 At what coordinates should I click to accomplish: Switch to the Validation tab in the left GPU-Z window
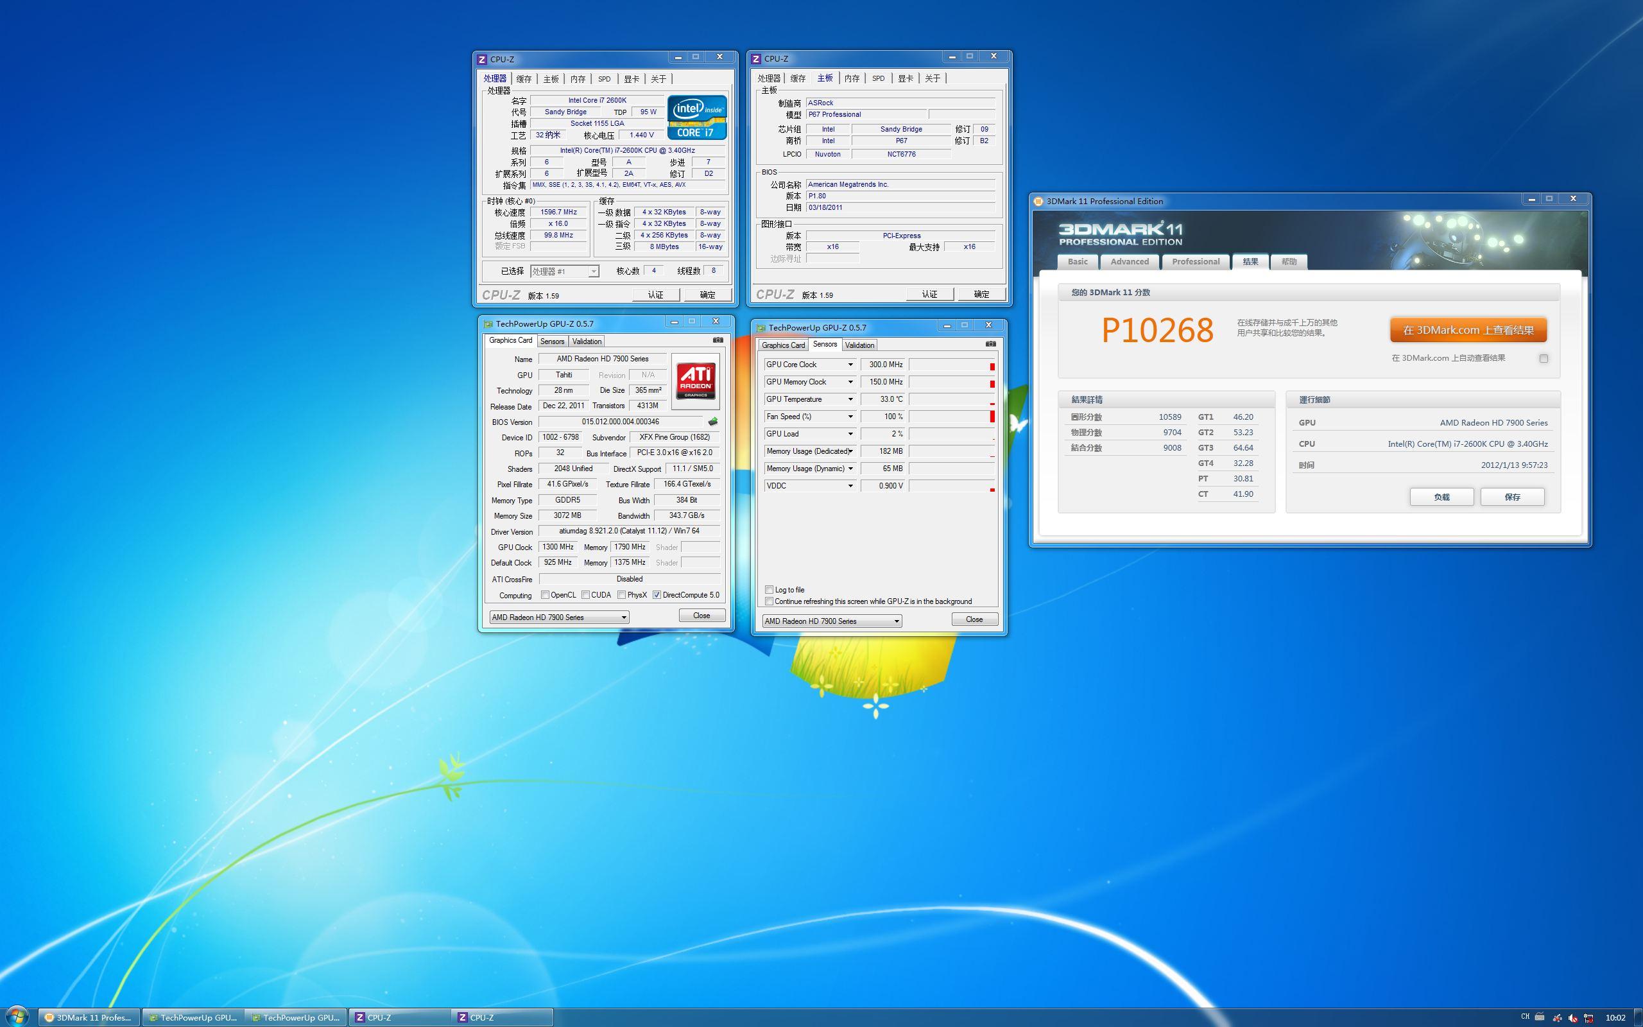coord(587,341)
